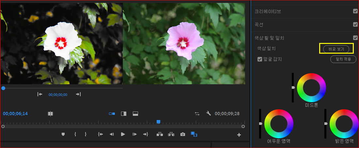Open monitor settings wrench
The height and width of the screenshot is (148, 359).
(208, 113)
